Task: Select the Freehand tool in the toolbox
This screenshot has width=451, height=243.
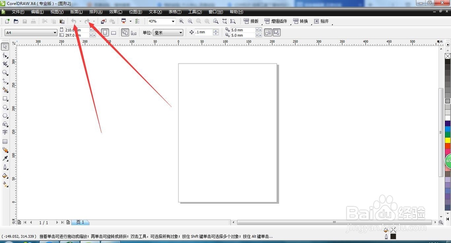Action: 5,82
